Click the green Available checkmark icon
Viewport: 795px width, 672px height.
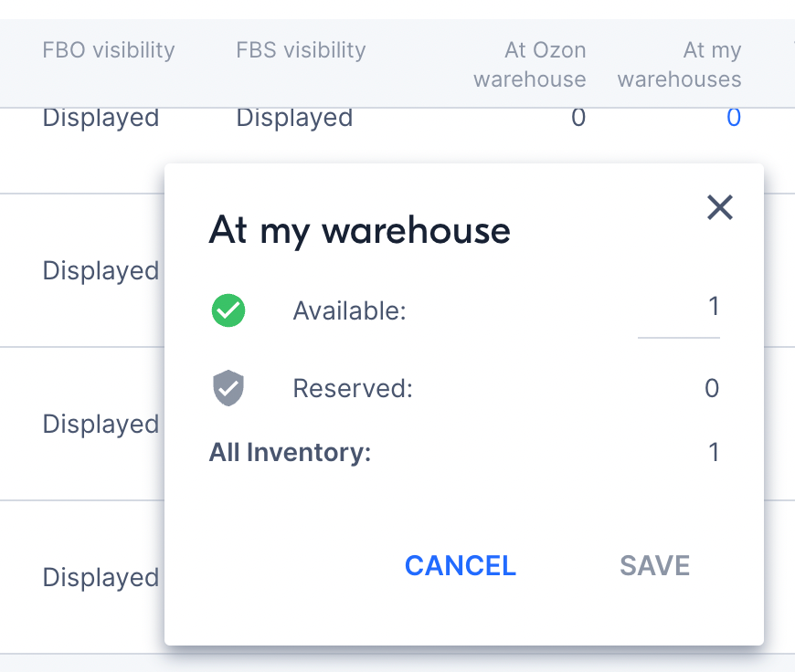click(228, 311)
